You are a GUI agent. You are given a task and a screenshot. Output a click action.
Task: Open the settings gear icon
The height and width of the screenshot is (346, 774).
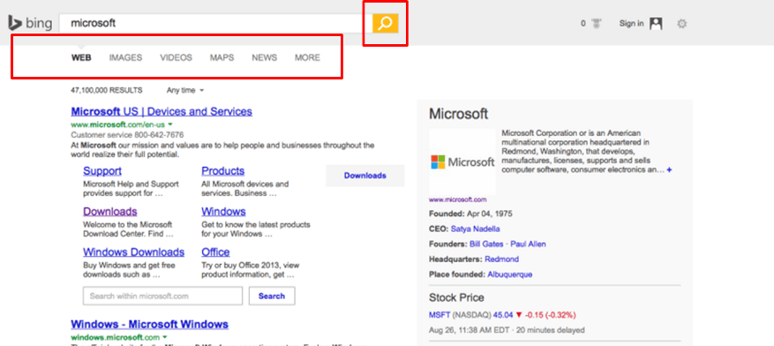[x=681, y=23]
